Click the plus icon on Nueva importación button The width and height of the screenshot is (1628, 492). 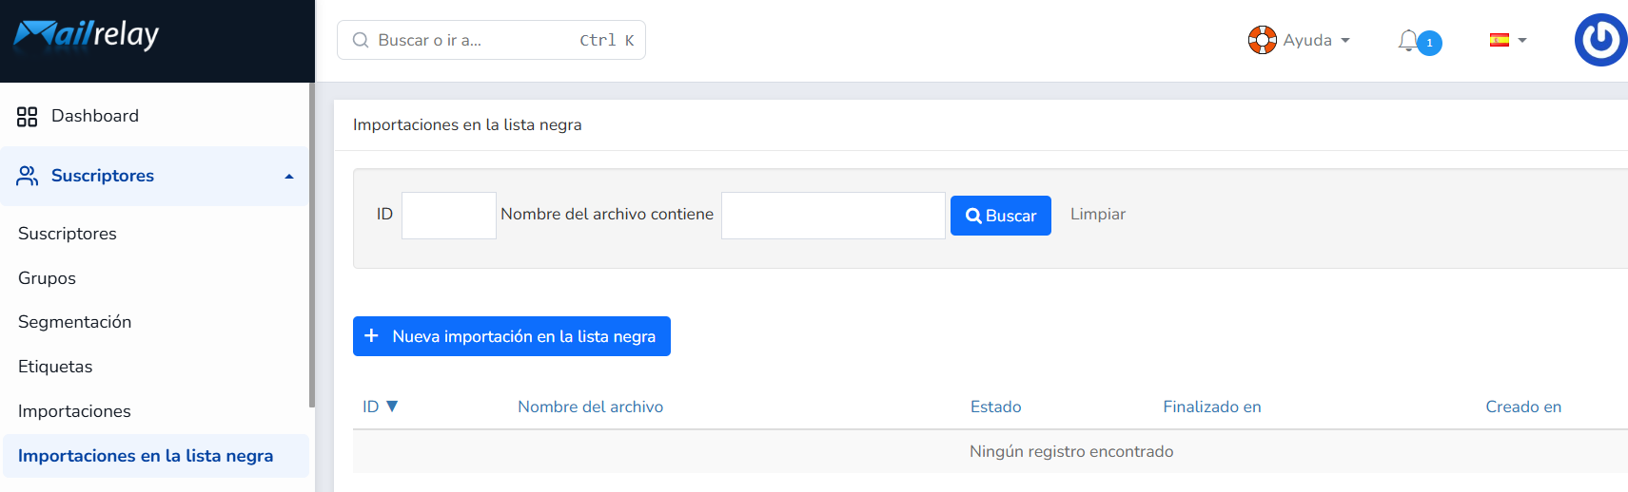[x=372, y=336]
